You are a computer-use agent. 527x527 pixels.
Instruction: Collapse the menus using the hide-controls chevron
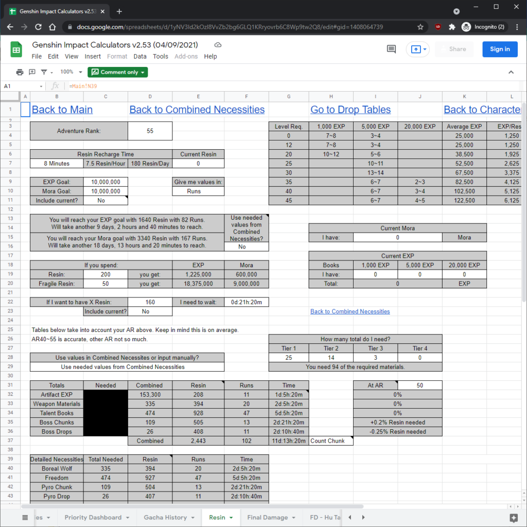pos(511,72)
